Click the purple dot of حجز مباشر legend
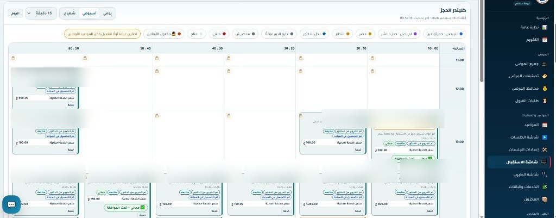Viewport: 556px width, 218px height. click(x=415, y=34)
